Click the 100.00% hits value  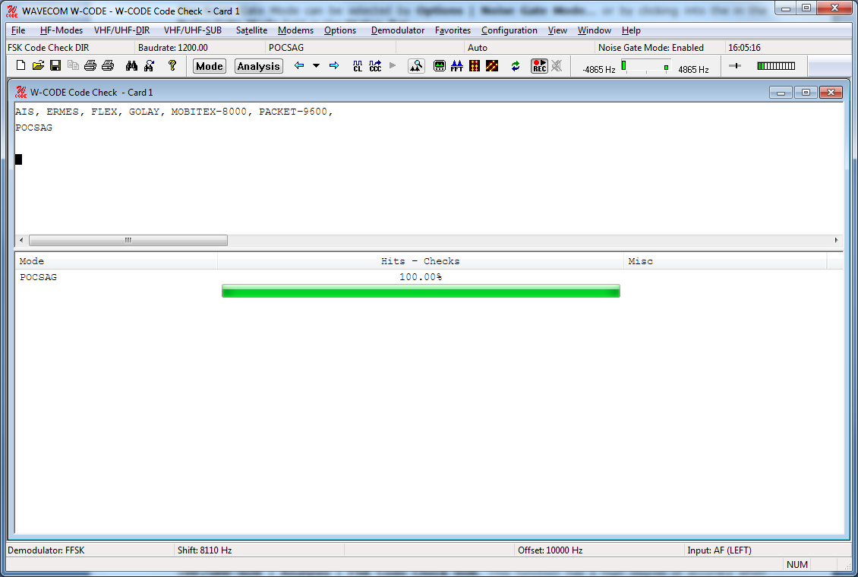click(x=420, y=277)
